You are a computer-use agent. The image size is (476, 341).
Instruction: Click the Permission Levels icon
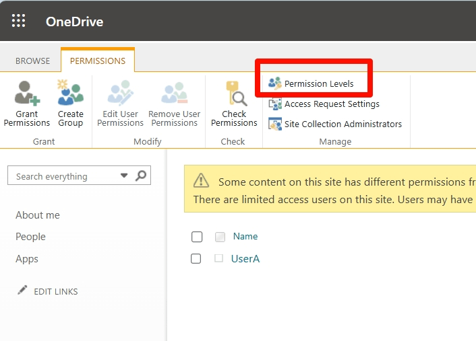[275, 83]
